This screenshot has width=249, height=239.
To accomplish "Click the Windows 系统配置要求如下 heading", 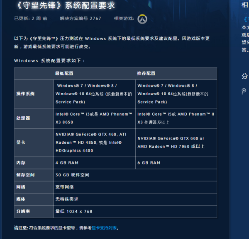I will click(x=49, y=60).
